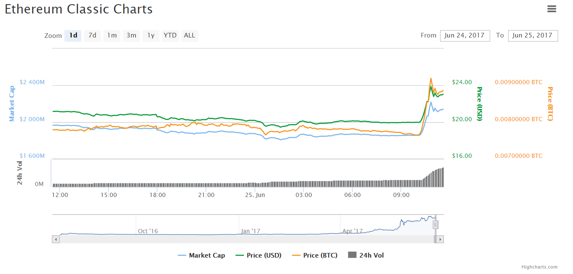Open the chart export hamburger menu
This screenshot has height=274, width=573.
click(552, 8)
